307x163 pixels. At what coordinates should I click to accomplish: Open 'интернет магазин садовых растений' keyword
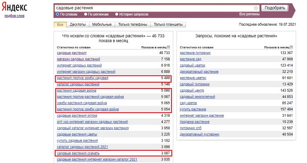pos(86,72)
